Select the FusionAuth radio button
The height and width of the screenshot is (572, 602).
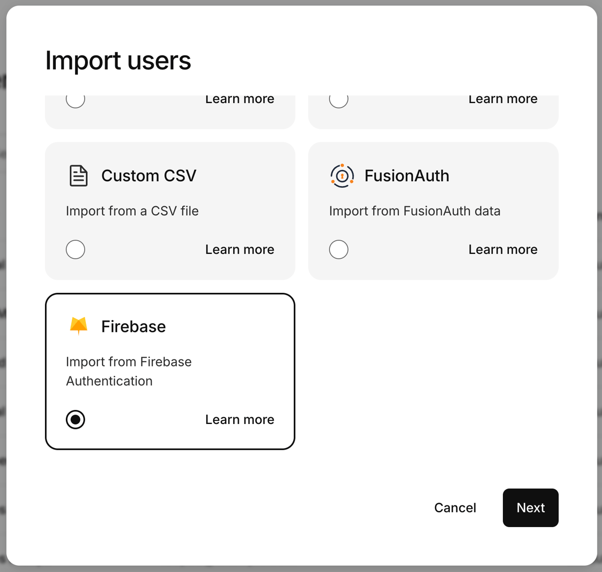tap(338, 249)
